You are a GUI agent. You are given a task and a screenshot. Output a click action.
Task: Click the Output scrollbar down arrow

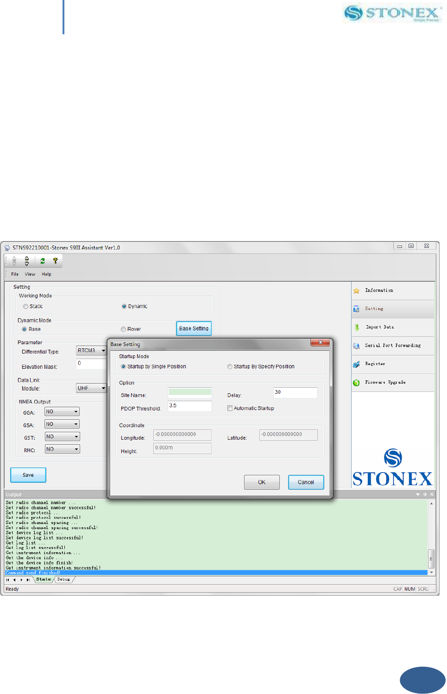click(432, 573)
